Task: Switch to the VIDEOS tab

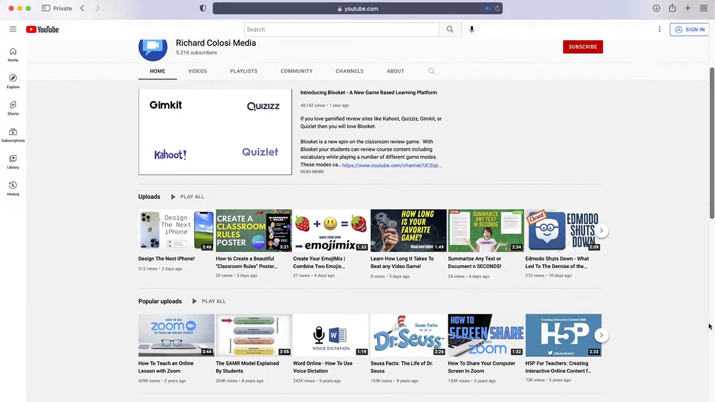Action: tap(198, 71)
